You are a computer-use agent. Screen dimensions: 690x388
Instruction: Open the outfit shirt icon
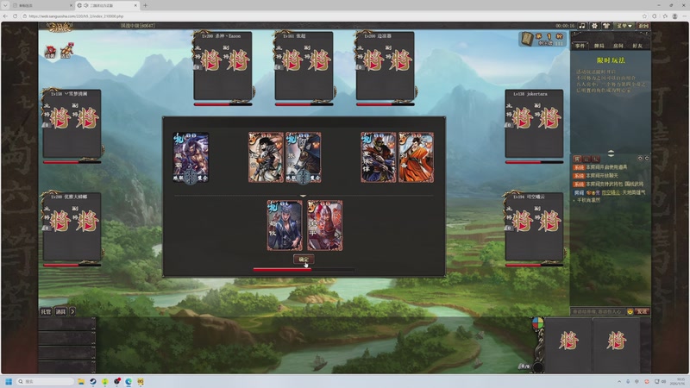point(606,26)
